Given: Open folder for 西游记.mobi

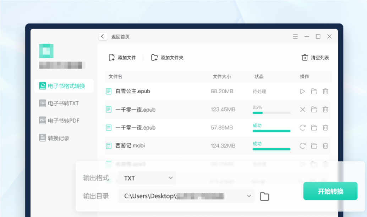Looking at the screenshot, I should click(314, 146).
